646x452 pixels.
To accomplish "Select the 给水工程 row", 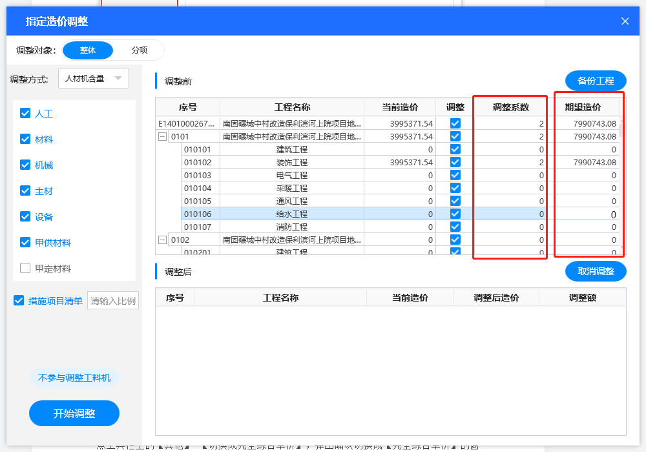I will coord(292,214).
